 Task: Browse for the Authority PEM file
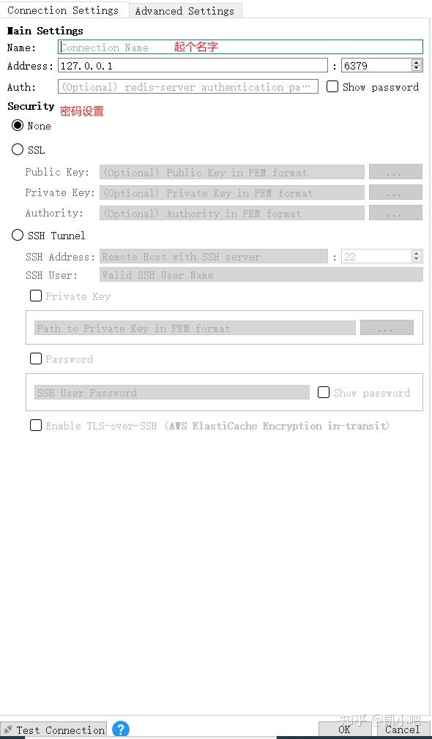coord(395,213)
